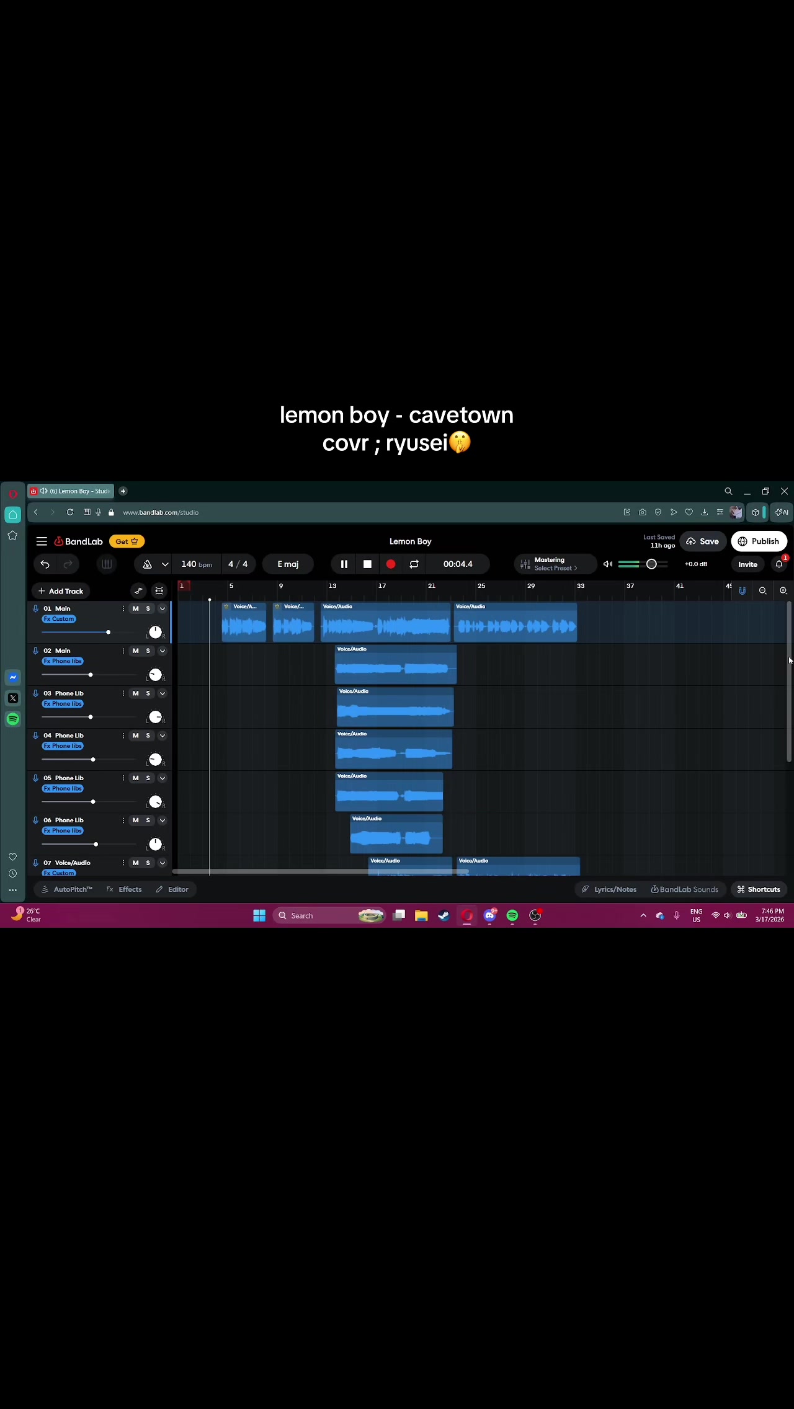This screenshot has width=794, height=1409.
Task: Open the E maj key selector
Action: tap(288, 564)
